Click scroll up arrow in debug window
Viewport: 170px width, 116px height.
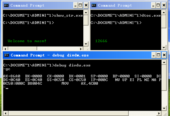point(164,62)
